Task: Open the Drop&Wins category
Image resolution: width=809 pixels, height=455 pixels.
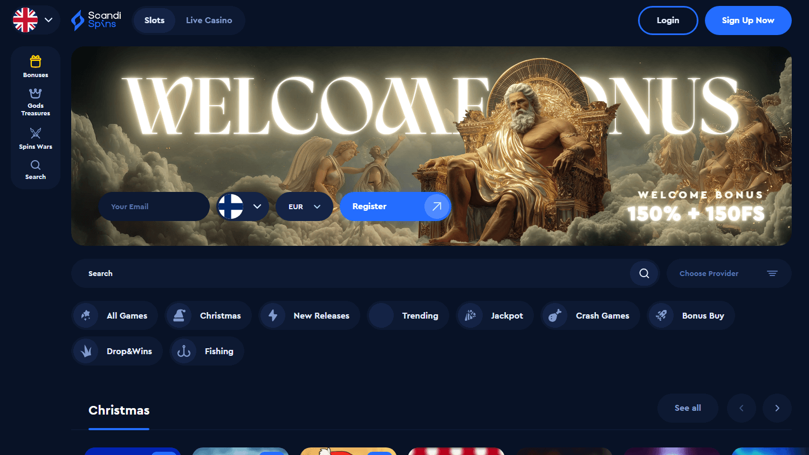Action: (x=117, y=351)
